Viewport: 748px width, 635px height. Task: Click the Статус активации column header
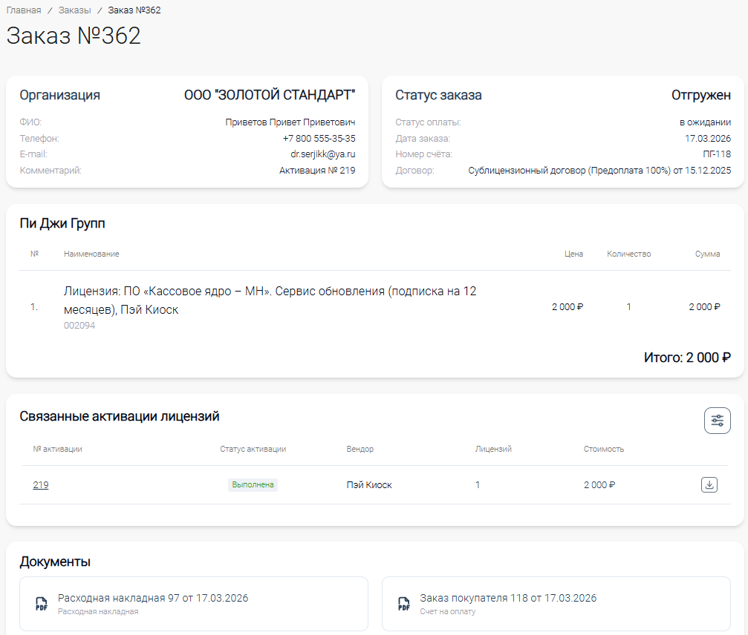[x=253, y=449]
